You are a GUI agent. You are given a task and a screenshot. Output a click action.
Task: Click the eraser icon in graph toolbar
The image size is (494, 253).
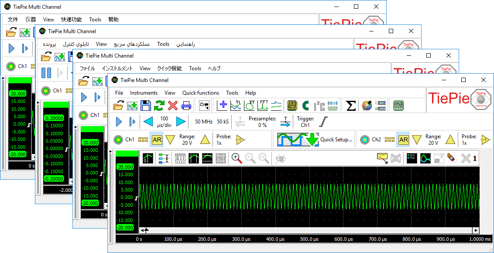452,158
